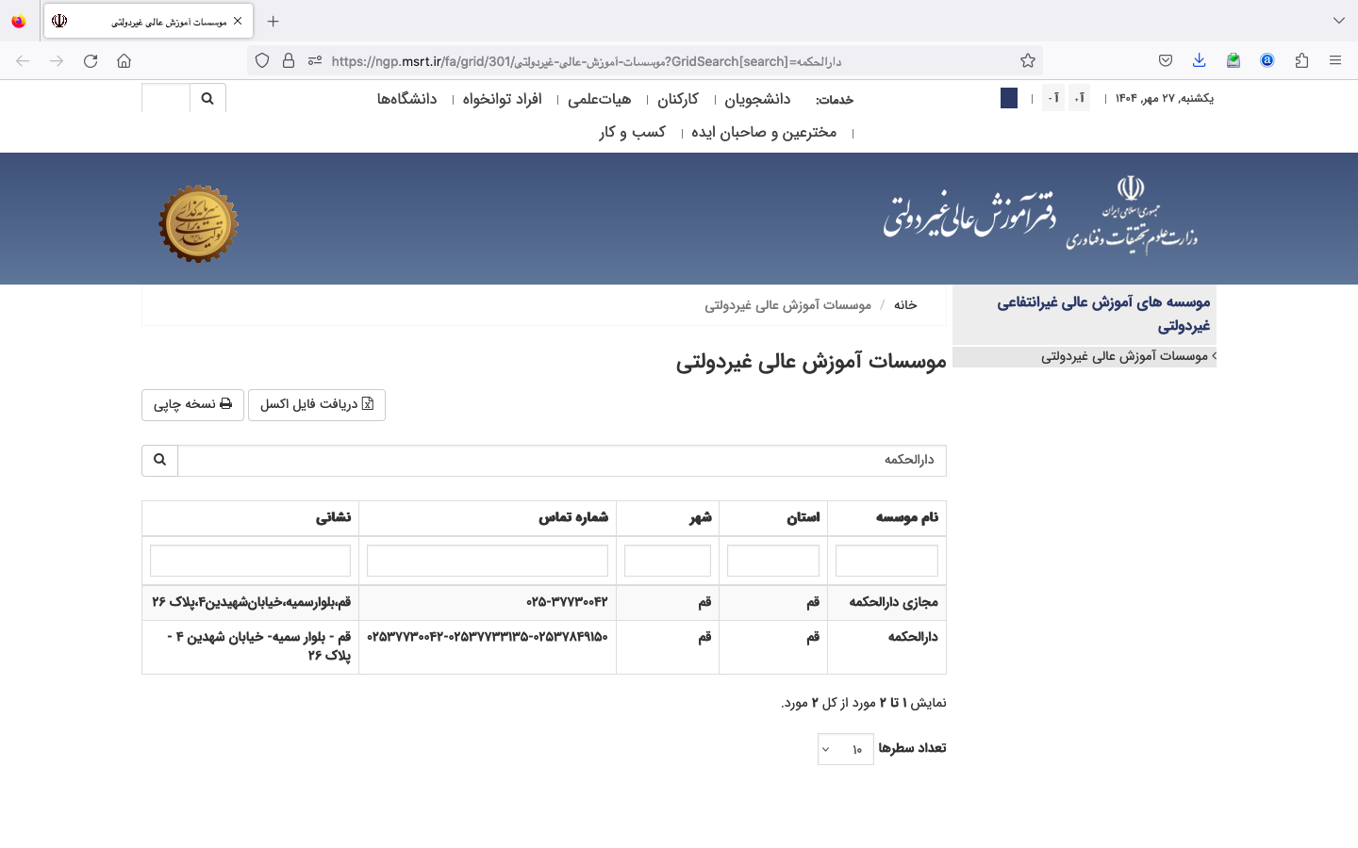
Task: Open the دانشجویان menu item
Action: (x=757, y=99)
